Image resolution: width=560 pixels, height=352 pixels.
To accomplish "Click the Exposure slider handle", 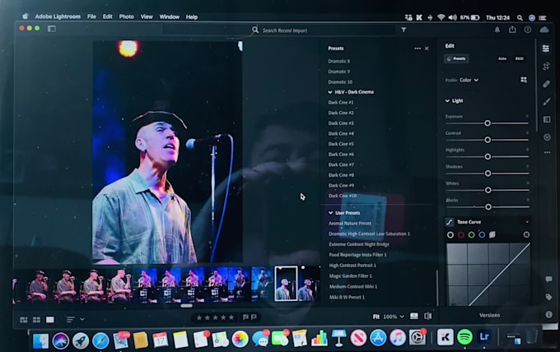I will [x=488, y=123].
